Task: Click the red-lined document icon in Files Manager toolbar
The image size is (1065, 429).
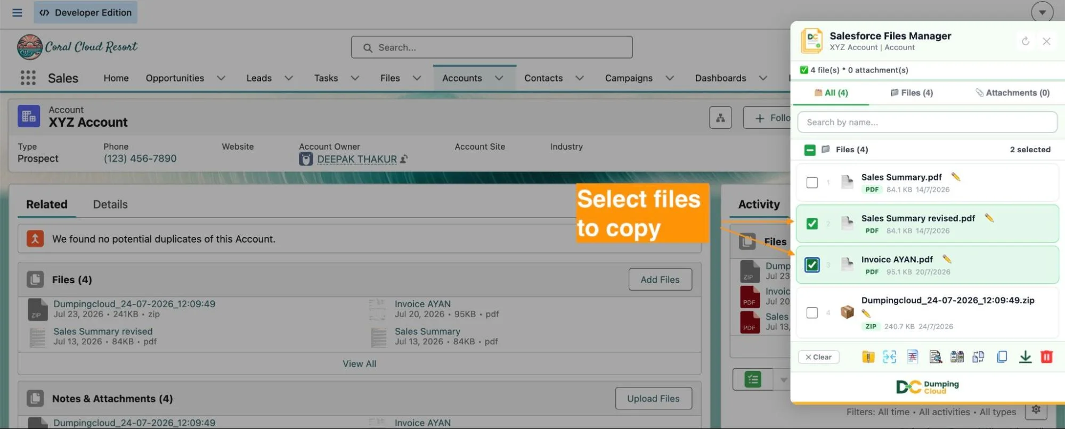Action: (x=913, y=357)
